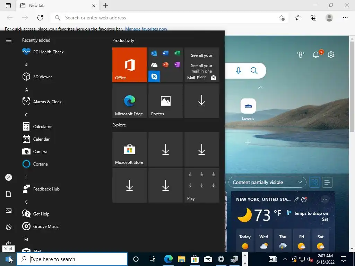Start voice search with microphone icon
Viewport: 355px width, 266px height.
pyautogui.click(x=239, y=71)
